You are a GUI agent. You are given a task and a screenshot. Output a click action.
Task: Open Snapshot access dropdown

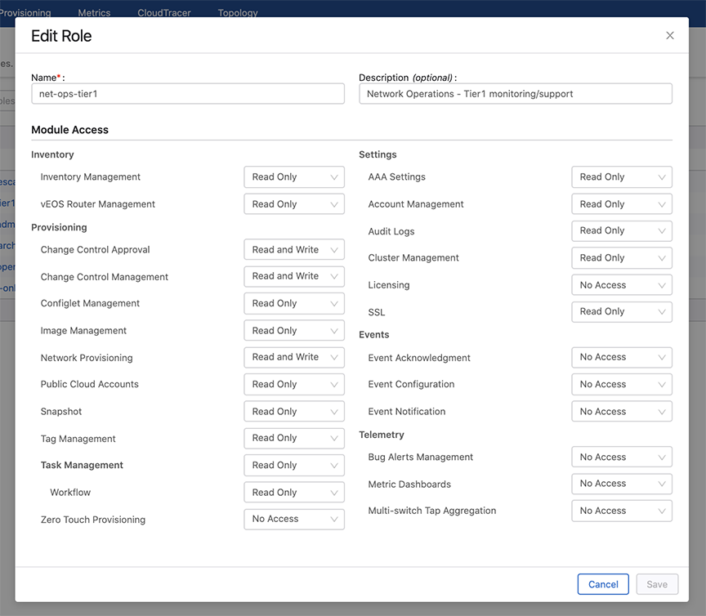coord(294,411)
